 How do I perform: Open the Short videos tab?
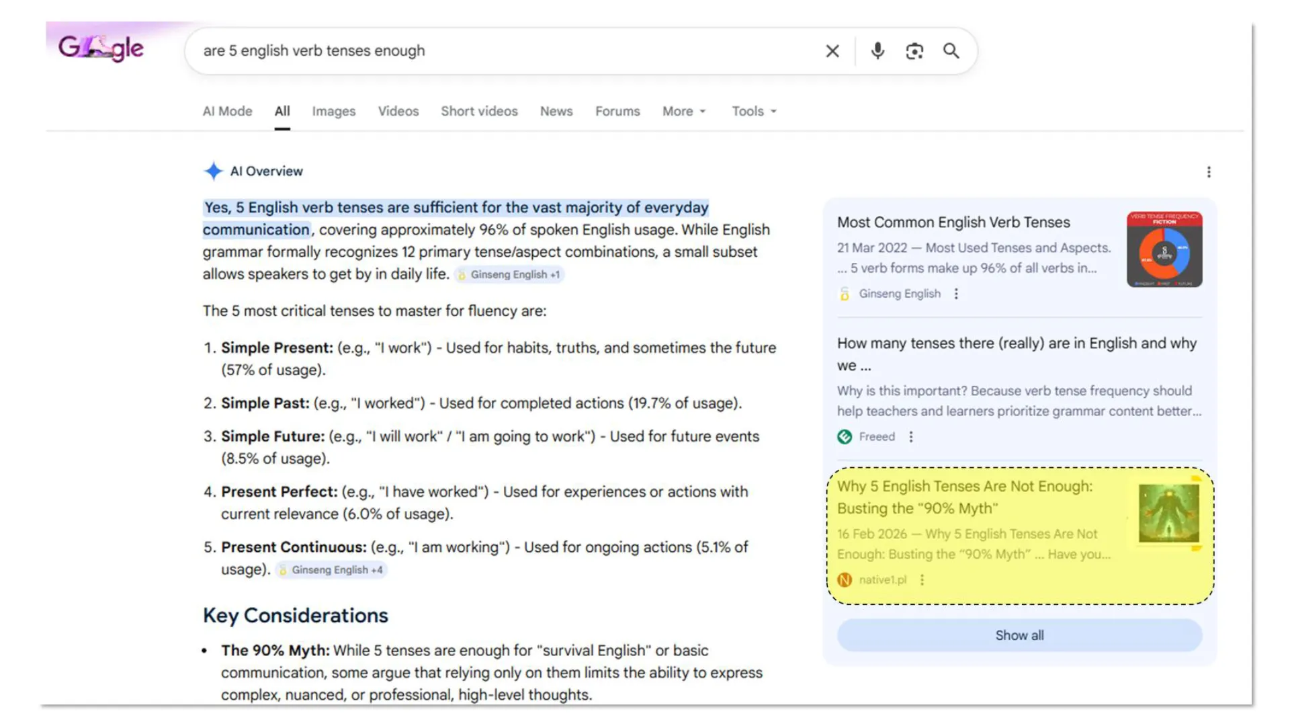pyautogui.click(x=479, y=112)
